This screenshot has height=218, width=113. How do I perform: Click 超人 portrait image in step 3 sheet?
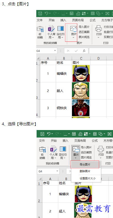tap(81, 91)
